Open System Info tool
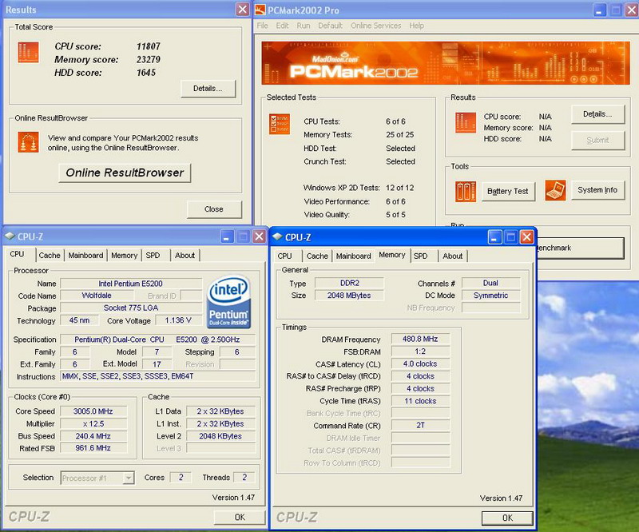The height and width of the screenshot is (532, 639). 597,190
